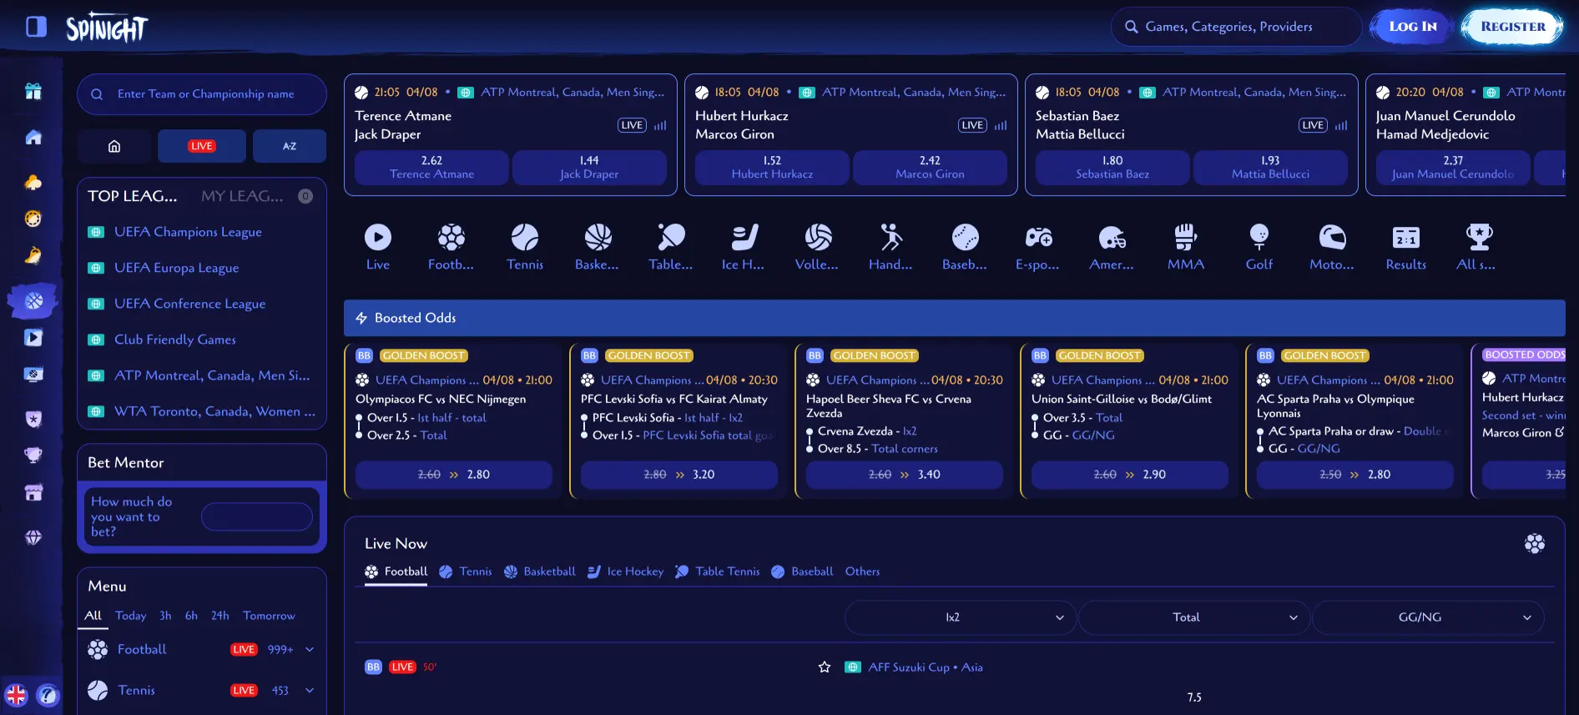
Task: Focus the team or championship search field
Action: point(202,94)
